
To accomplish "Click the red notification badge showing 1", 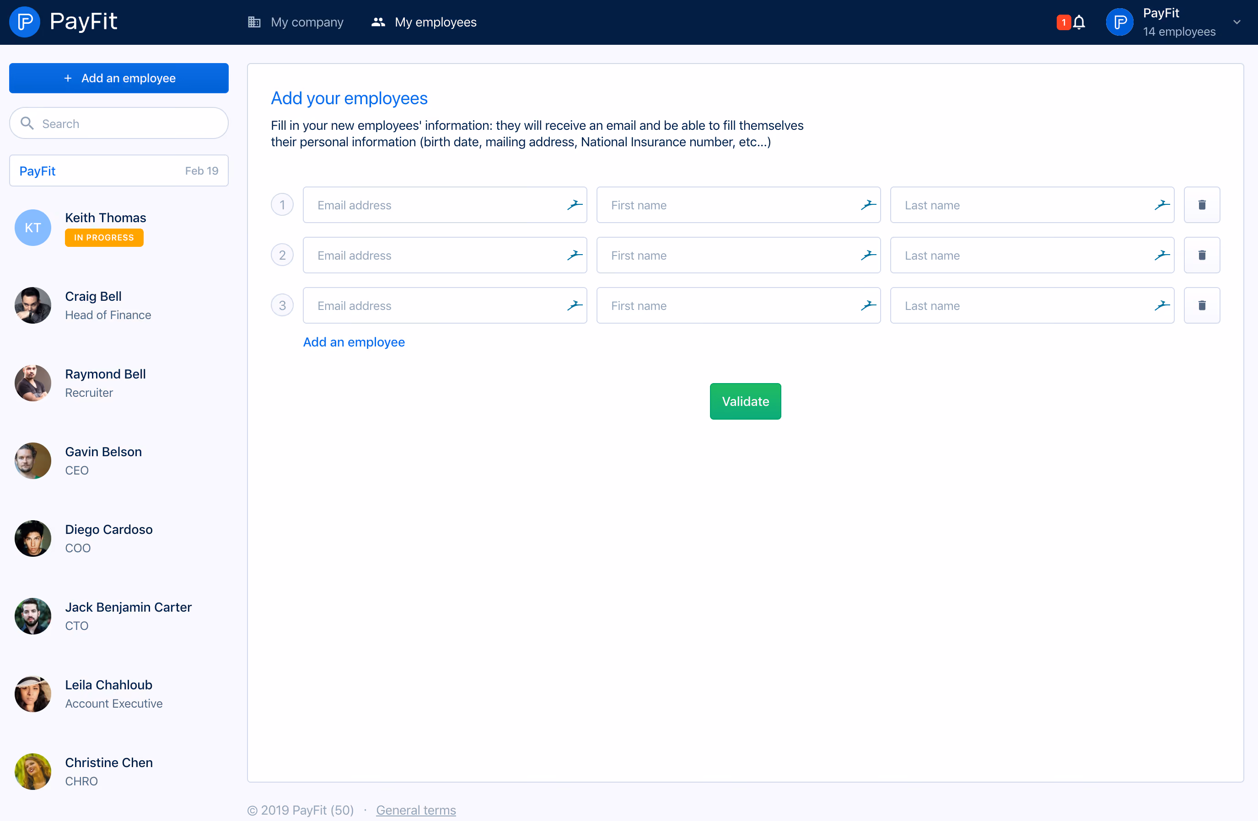I will [x=1064, y=22].
